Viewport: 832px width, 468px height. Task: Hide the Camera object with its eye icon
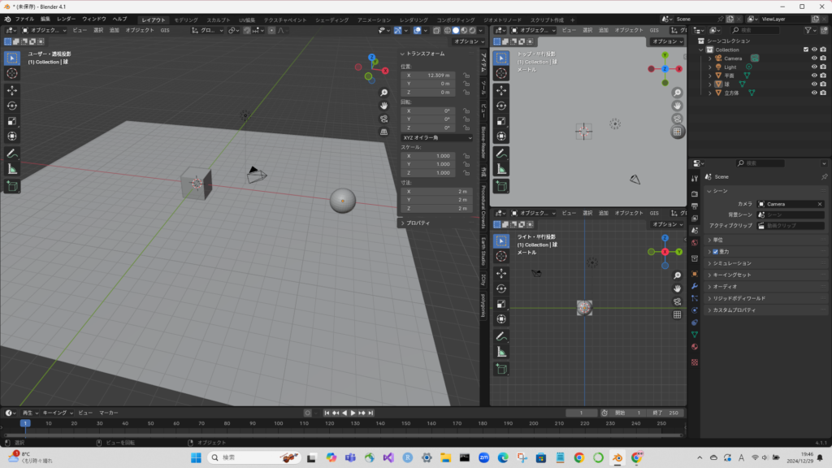click(814, 58)
